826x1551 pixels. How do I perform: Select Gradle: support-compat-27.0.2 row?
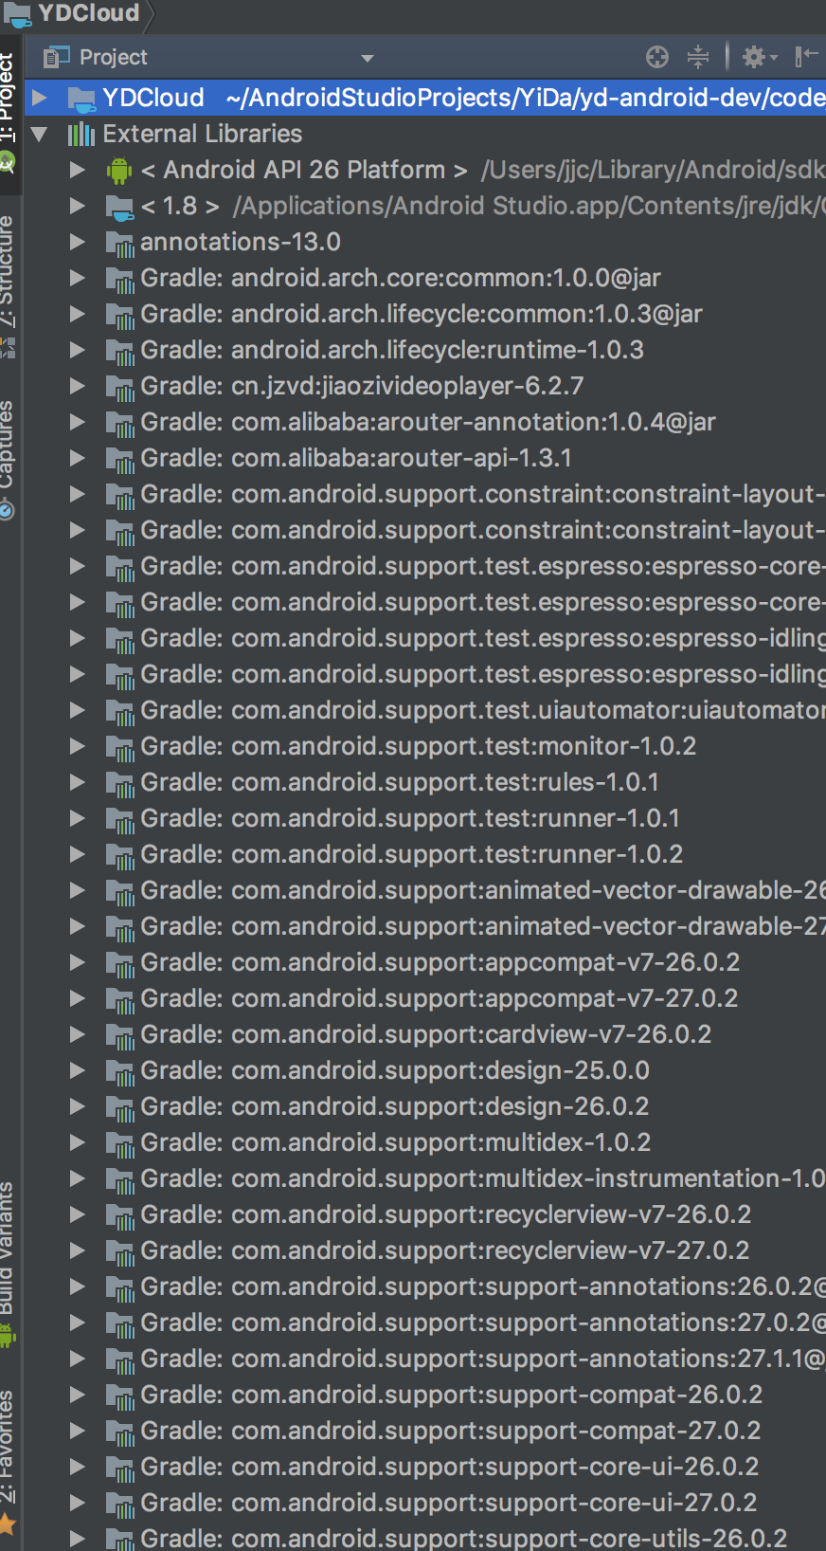[425, 1431]
